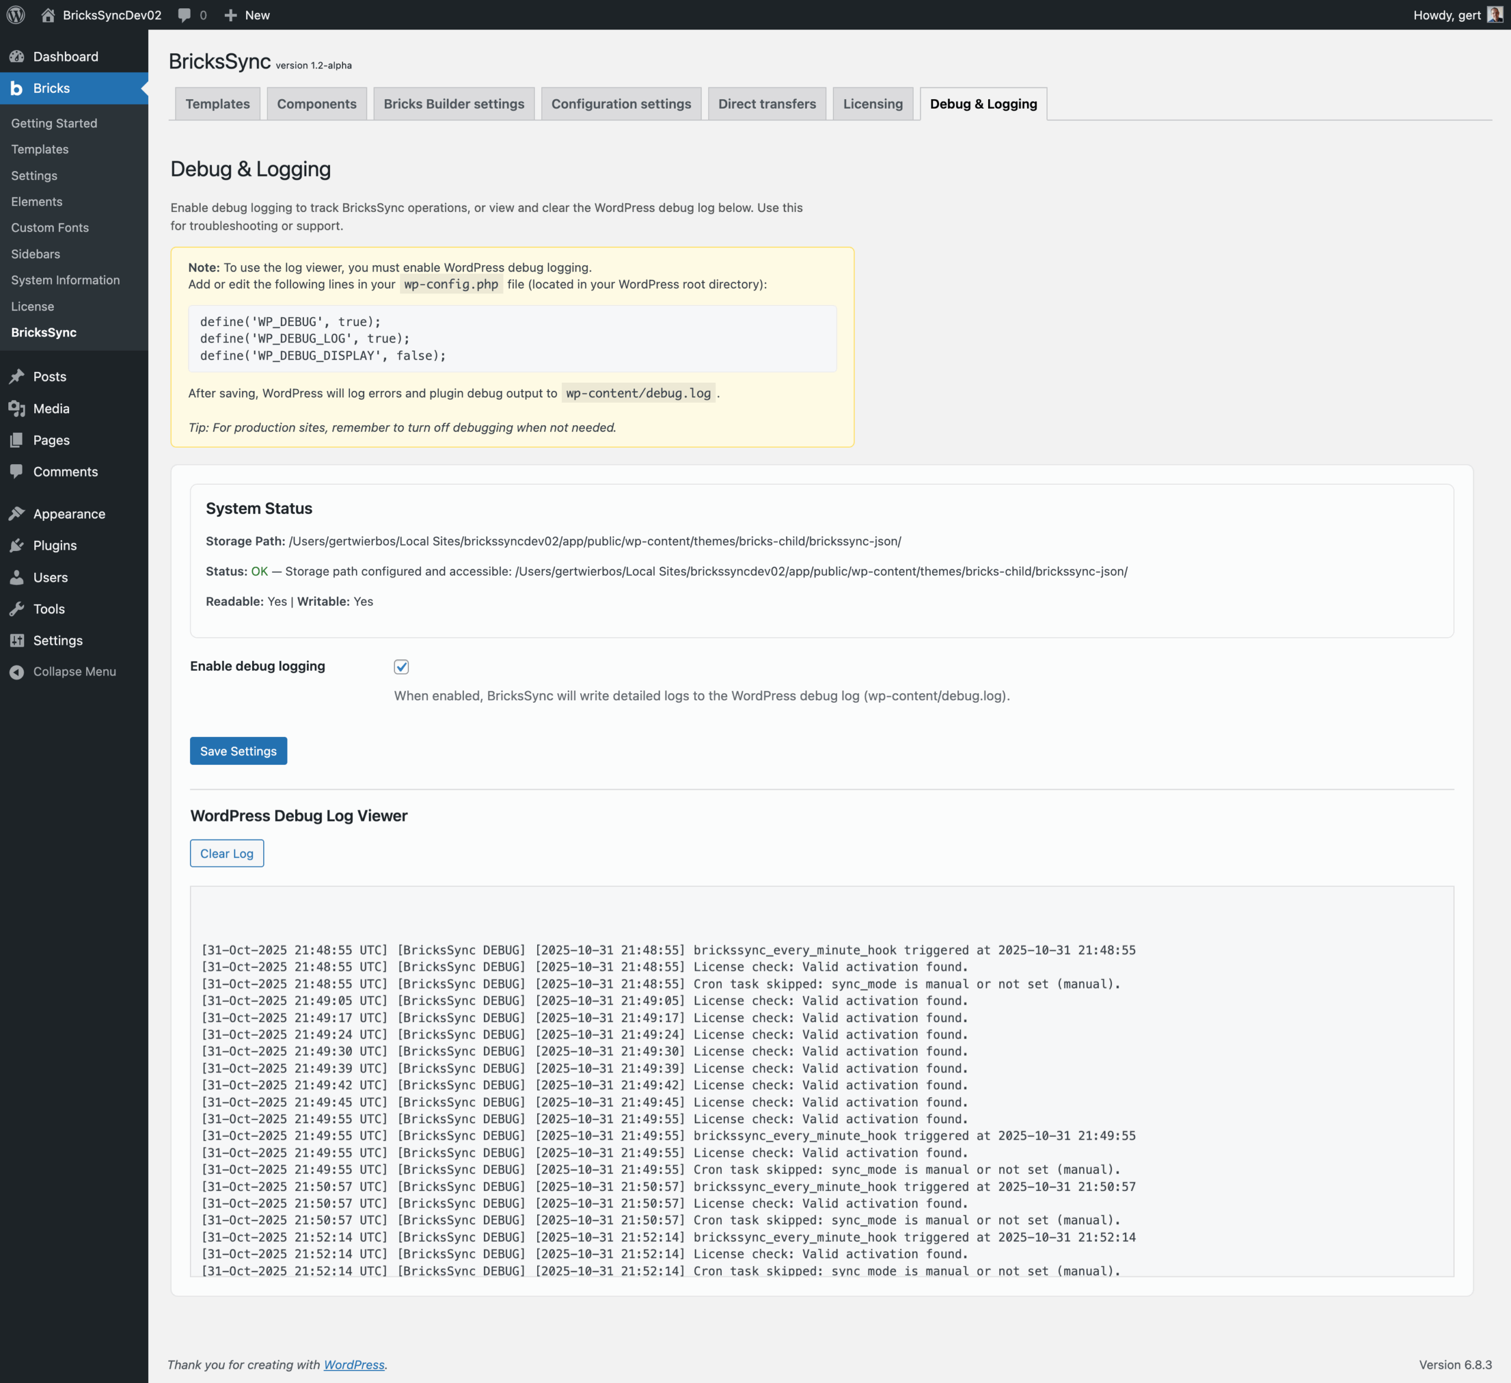Open Appearance paintbrush icon menu
This screenshot has height=1383, width=1511.
[x=17, y=514]
